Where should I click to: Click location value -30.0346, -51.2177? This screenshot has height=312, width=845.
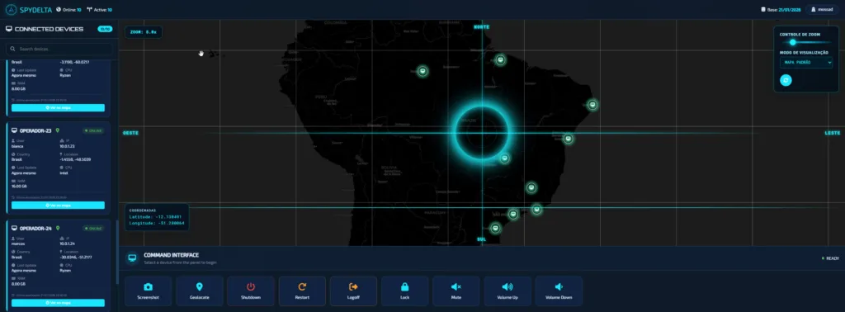(x=75, y=258)
